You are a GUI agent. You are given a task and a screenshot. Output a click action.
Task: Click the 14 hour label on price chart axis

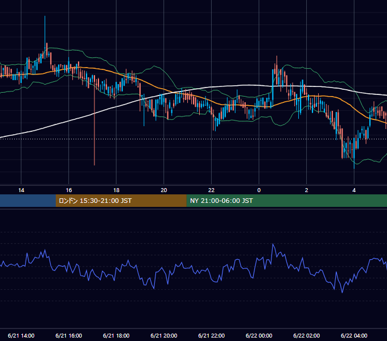pyautogui.click(x=21, y=190)
